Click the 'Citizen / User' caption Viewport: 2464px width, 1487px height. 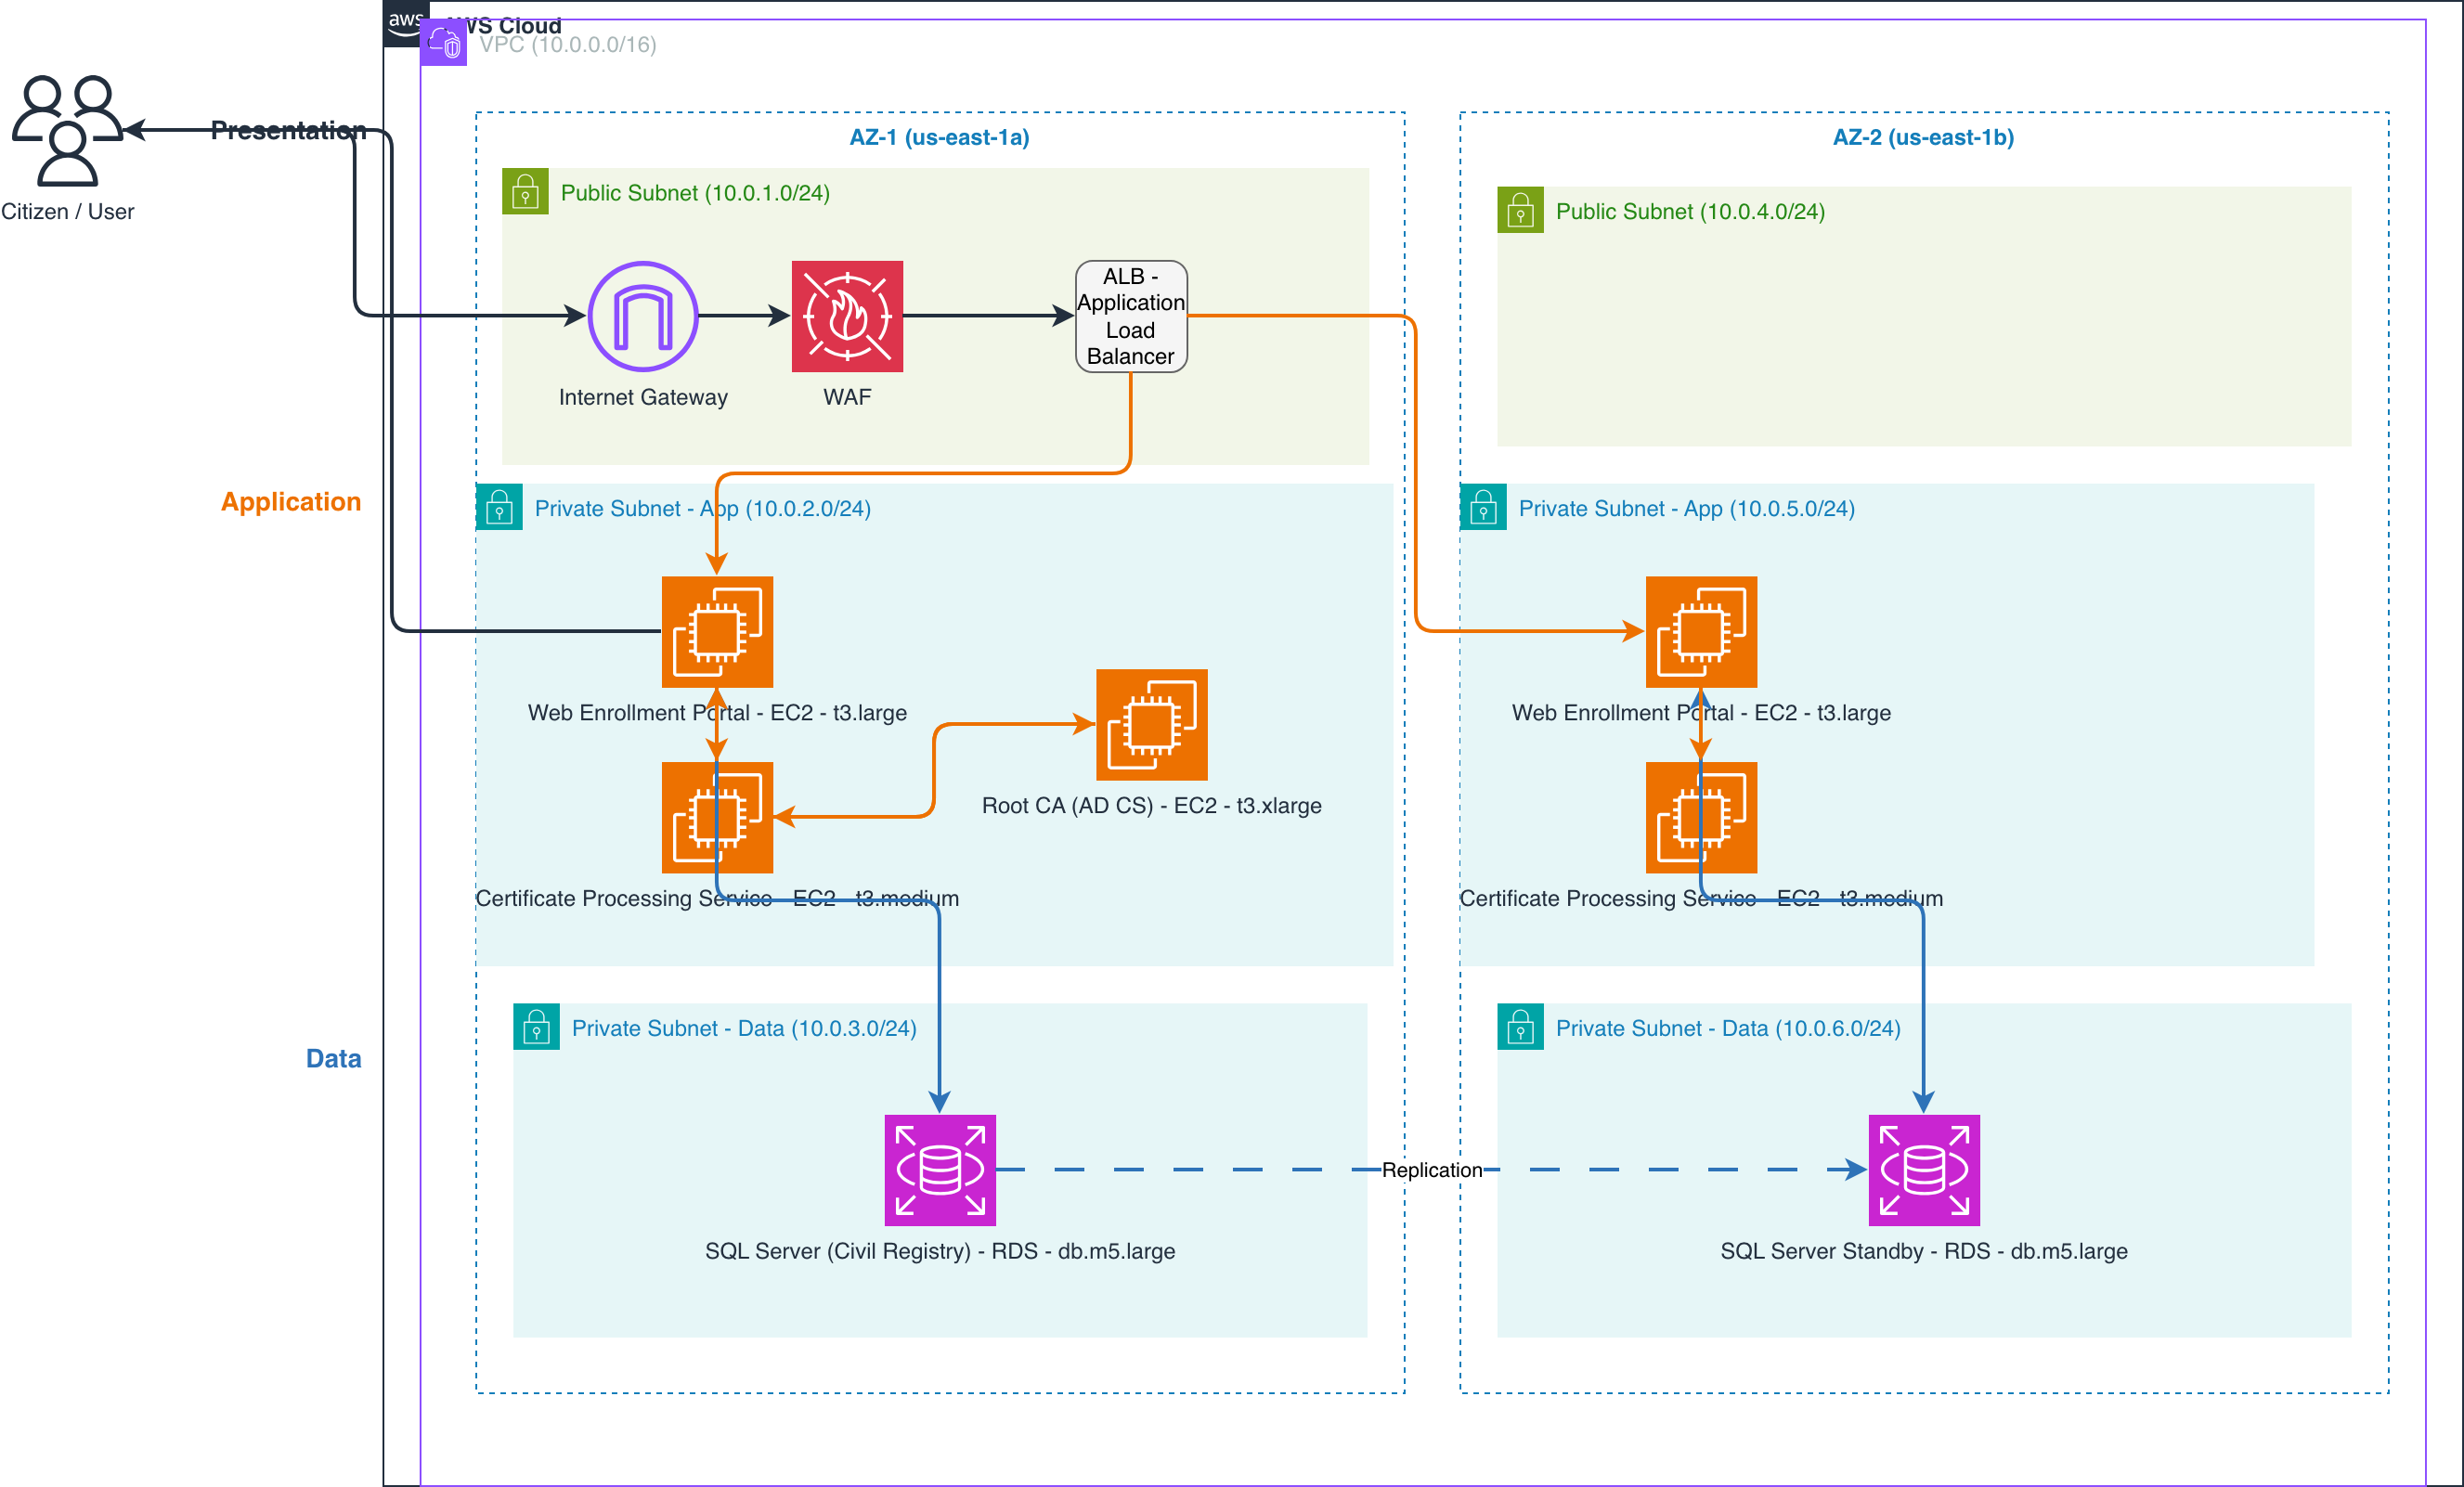tap(67, 211)
